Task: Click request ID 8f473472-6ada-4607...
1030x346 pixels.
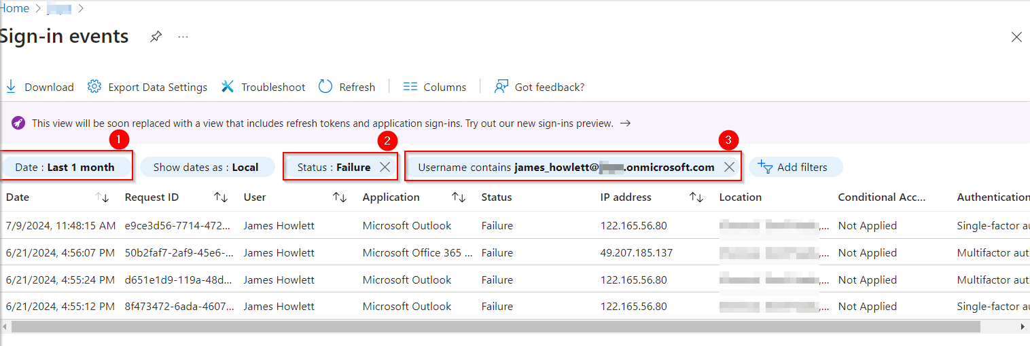Action: (179, 306)
